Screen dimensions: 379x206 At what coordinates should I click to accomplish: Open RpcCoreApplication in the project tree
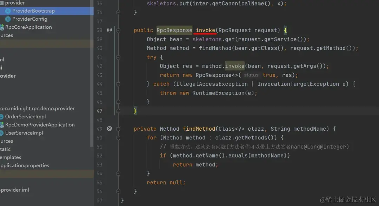pos(28,27)
